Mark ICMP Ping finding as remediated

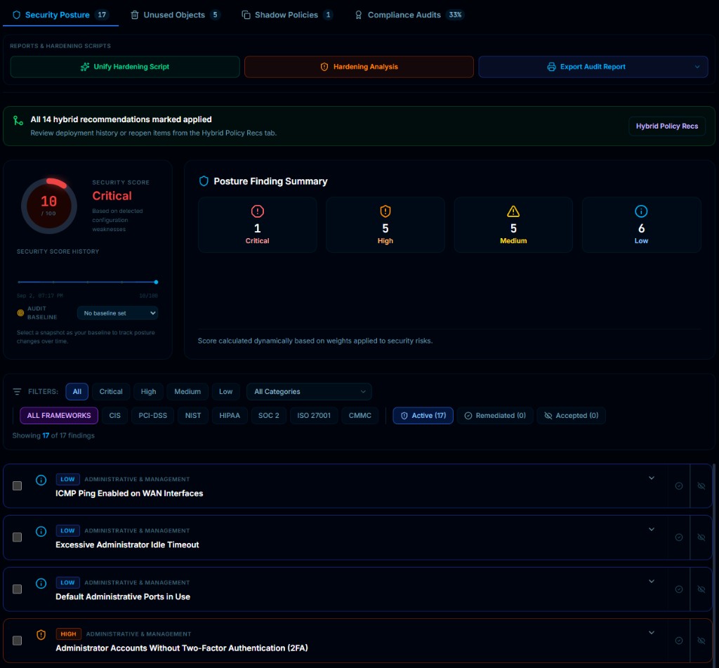pos(679,486)
